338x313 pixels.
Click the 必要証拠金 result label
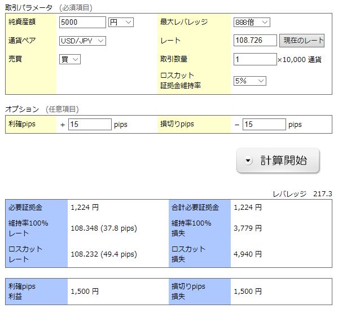click(x=25, y=207)
